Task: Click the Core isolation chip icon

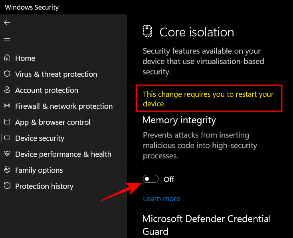Action: coord(148,32)
